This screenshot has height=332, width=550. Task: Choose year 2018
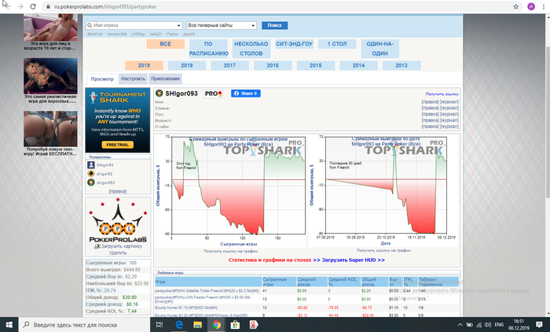coord(187,65)
